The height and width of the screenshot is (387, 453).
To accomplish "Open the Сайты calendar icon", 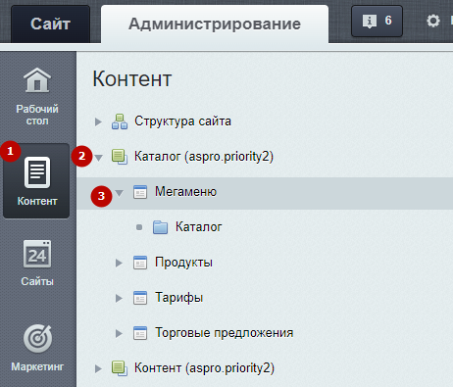I will 37,254.
